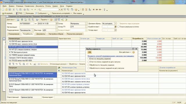Click the M memory icon
This screenshot has height=104, width=186.
pos(94,10)
